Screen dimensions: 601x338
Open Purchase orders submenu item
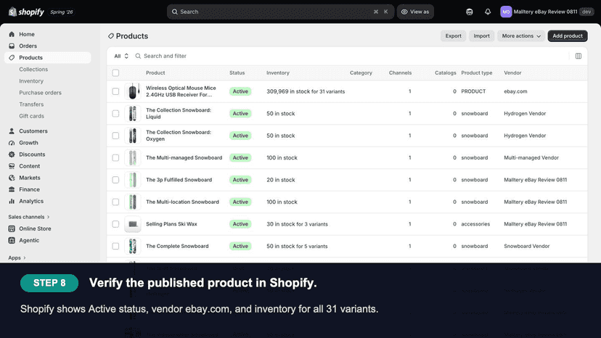(40, 93)
